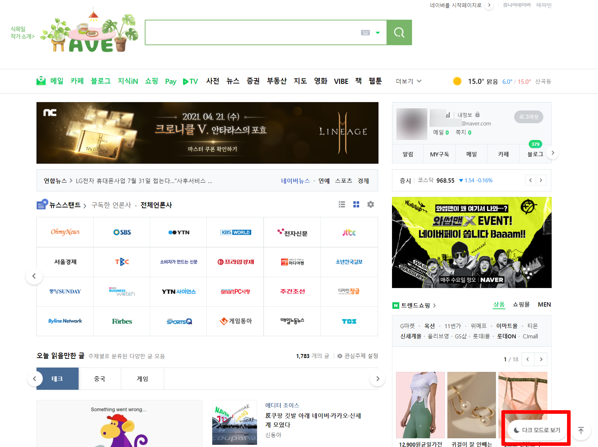Click the 관심주제 설정 gear link
Screen dimensions: 598x447
pyautogui.click(x=358, y=356)
